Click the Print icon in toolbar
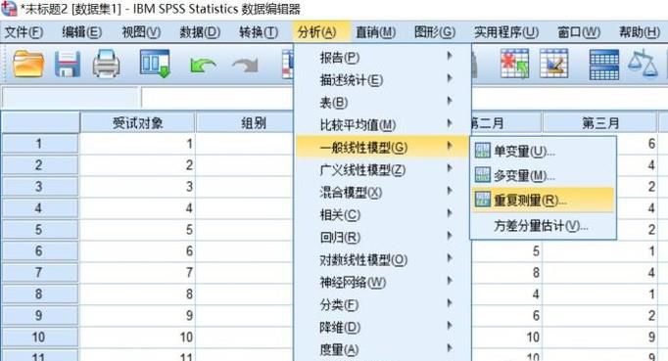668x361 pixels. pyautogui.click(x=106, y=64)
